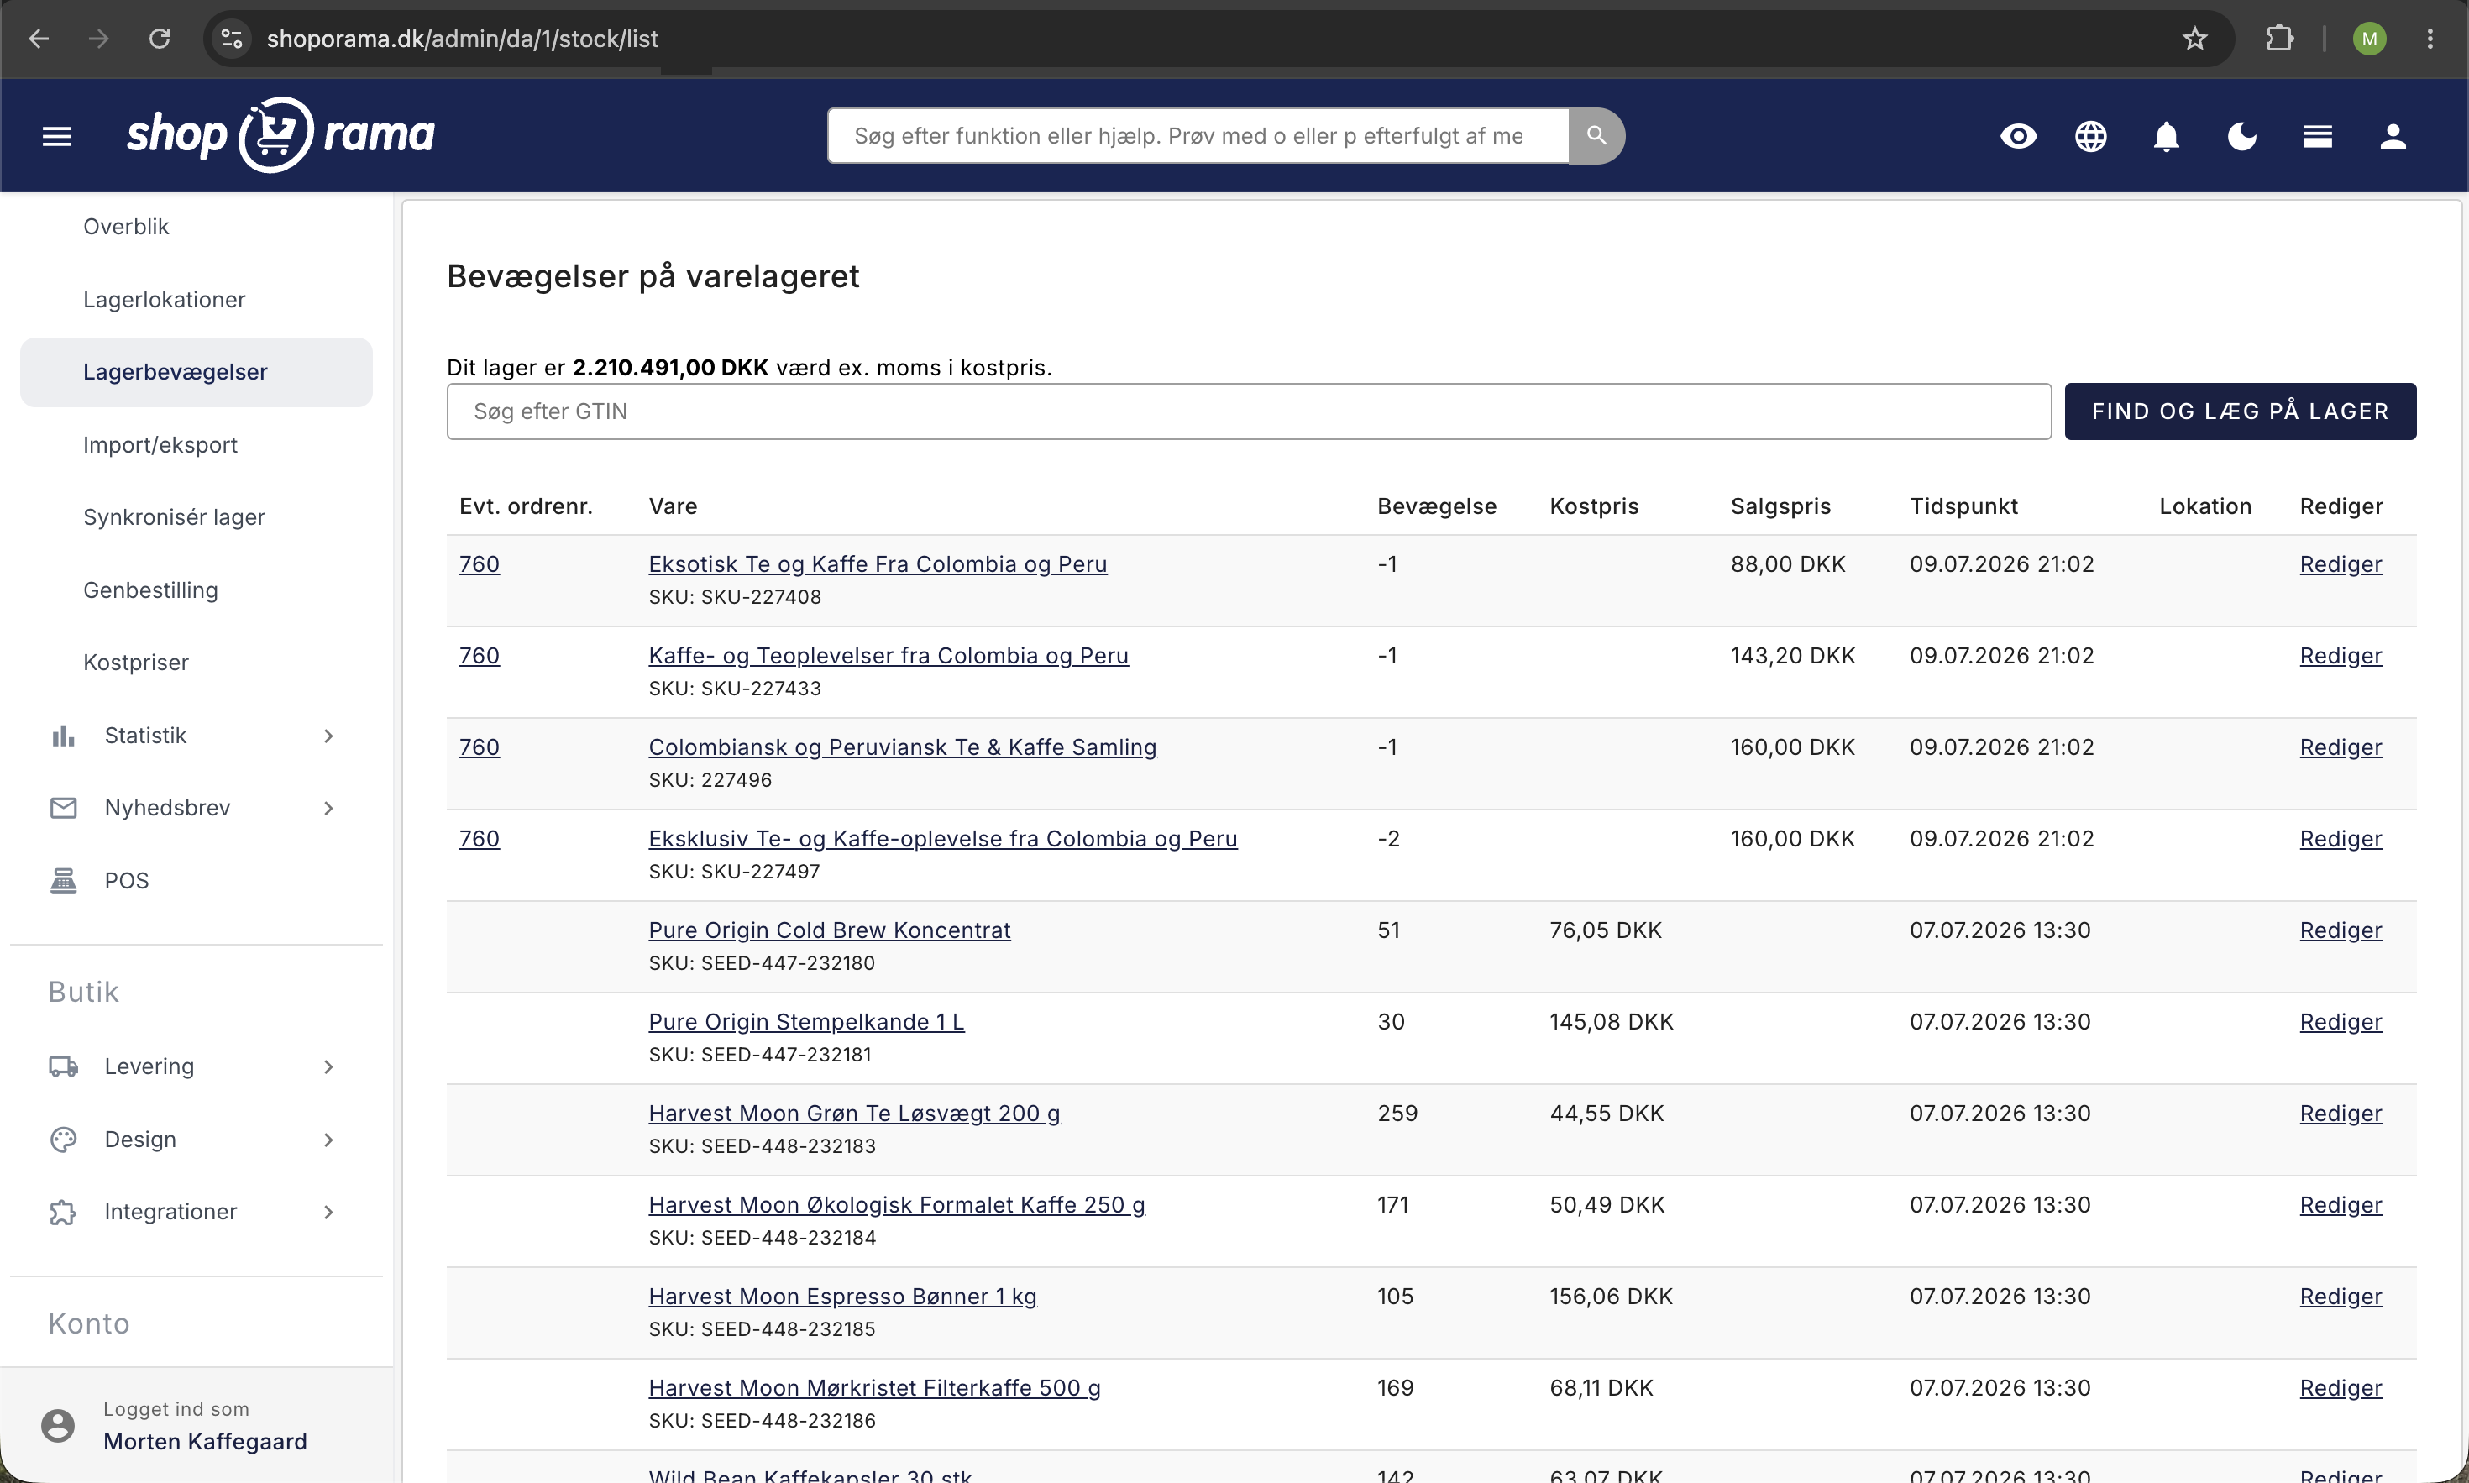Click the magnifier search button
Viewport: 2469px width, 1483px height.
pyautogui.click(x=1596, y=135)
